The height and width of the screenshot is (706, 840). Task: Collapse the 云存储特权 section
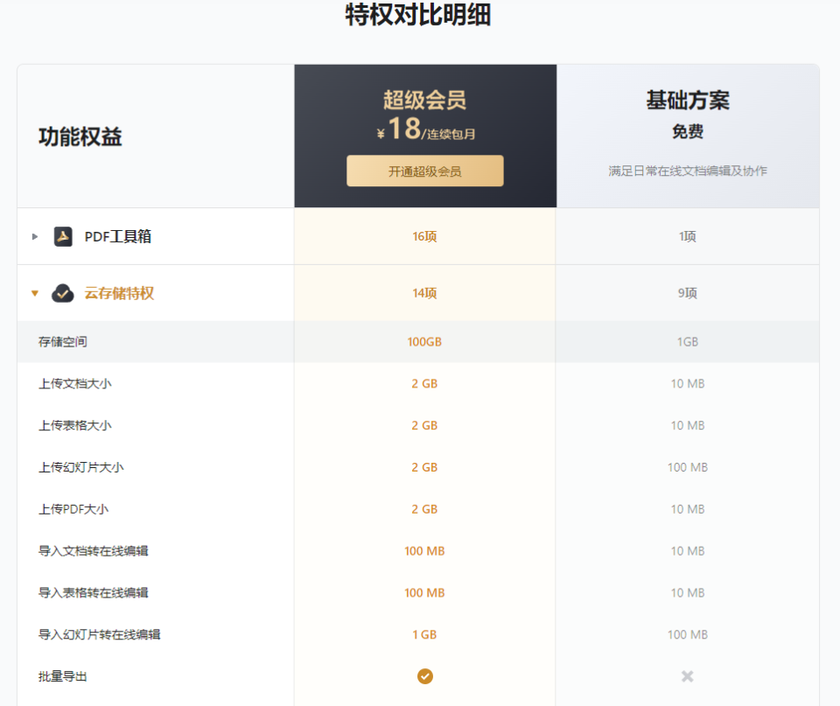pos(34,292)
